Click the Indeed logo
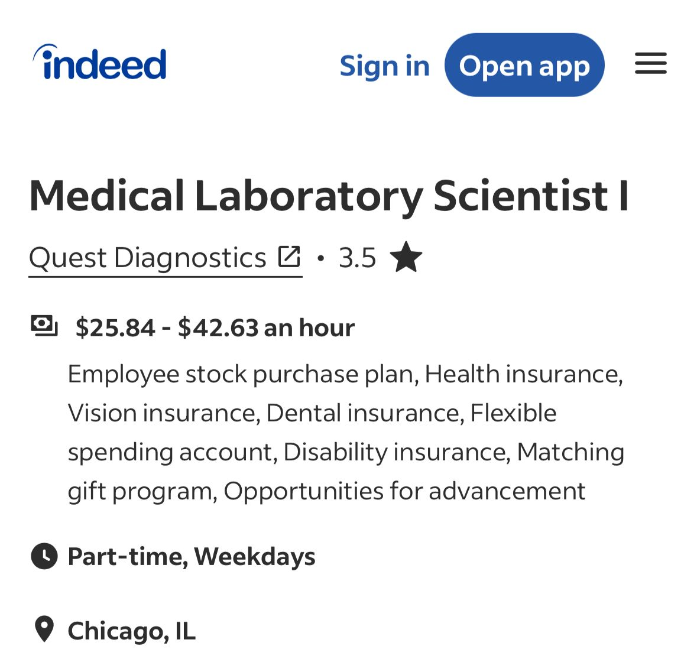This screenshot has width=697, height=672. 99,63
